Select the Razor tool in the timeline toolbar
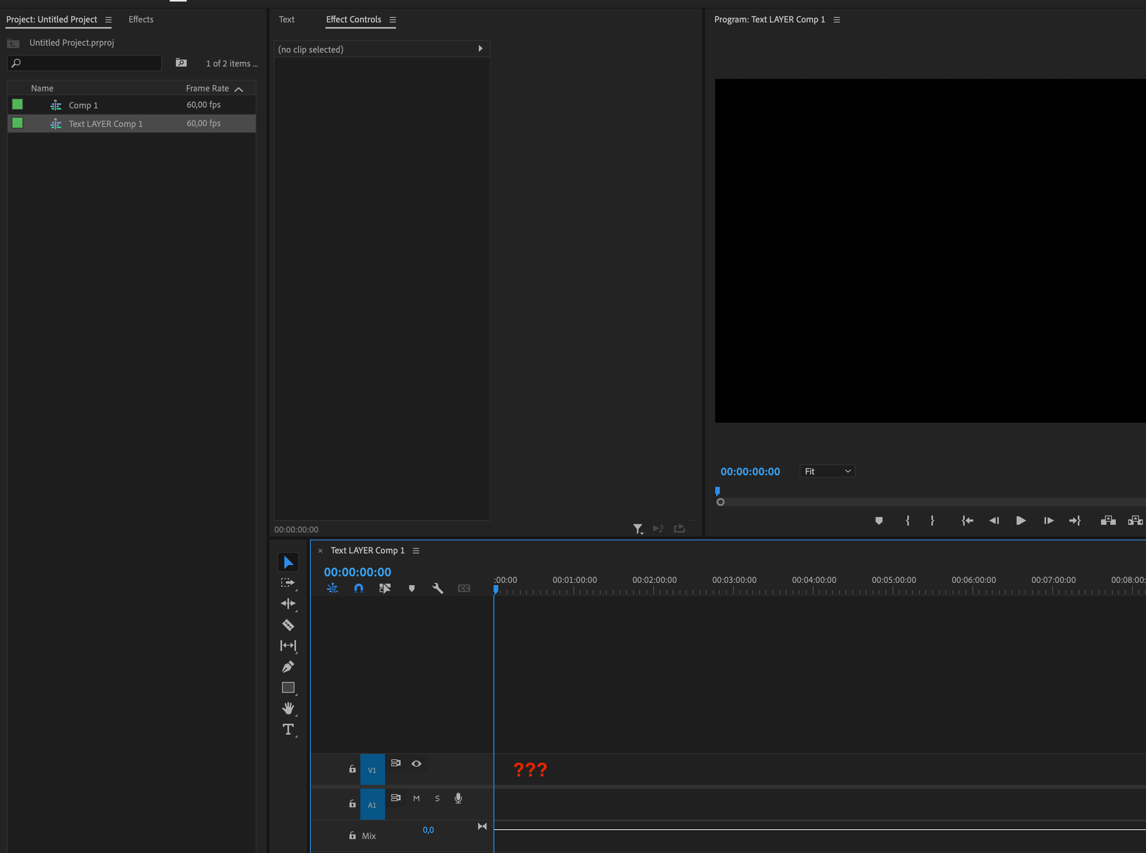The height and width of the screenshot is (853, 1146). [x=289, y=625]
